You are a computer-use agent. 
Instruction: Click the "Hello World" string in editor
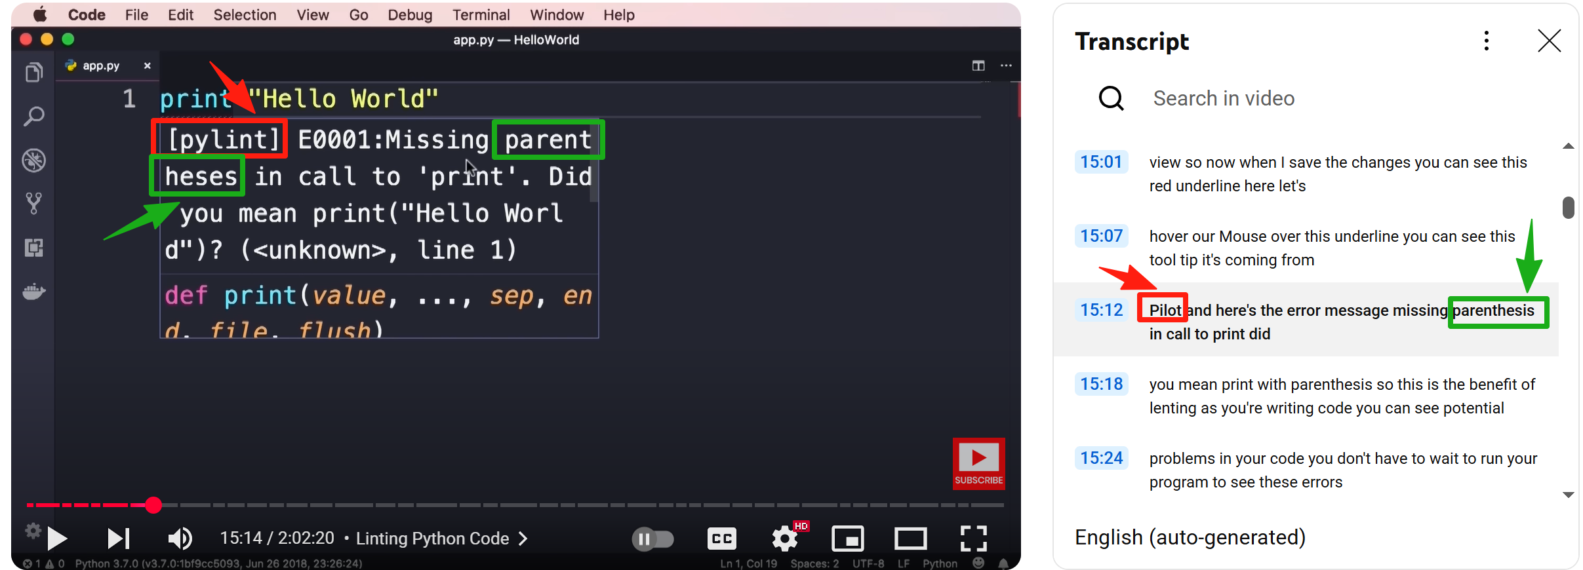[x=344, y=98]
